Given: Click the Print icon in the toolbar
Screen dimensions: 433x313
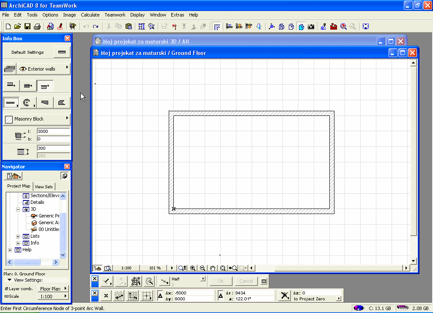Looking at the screenshot, I should click(37, 27).
